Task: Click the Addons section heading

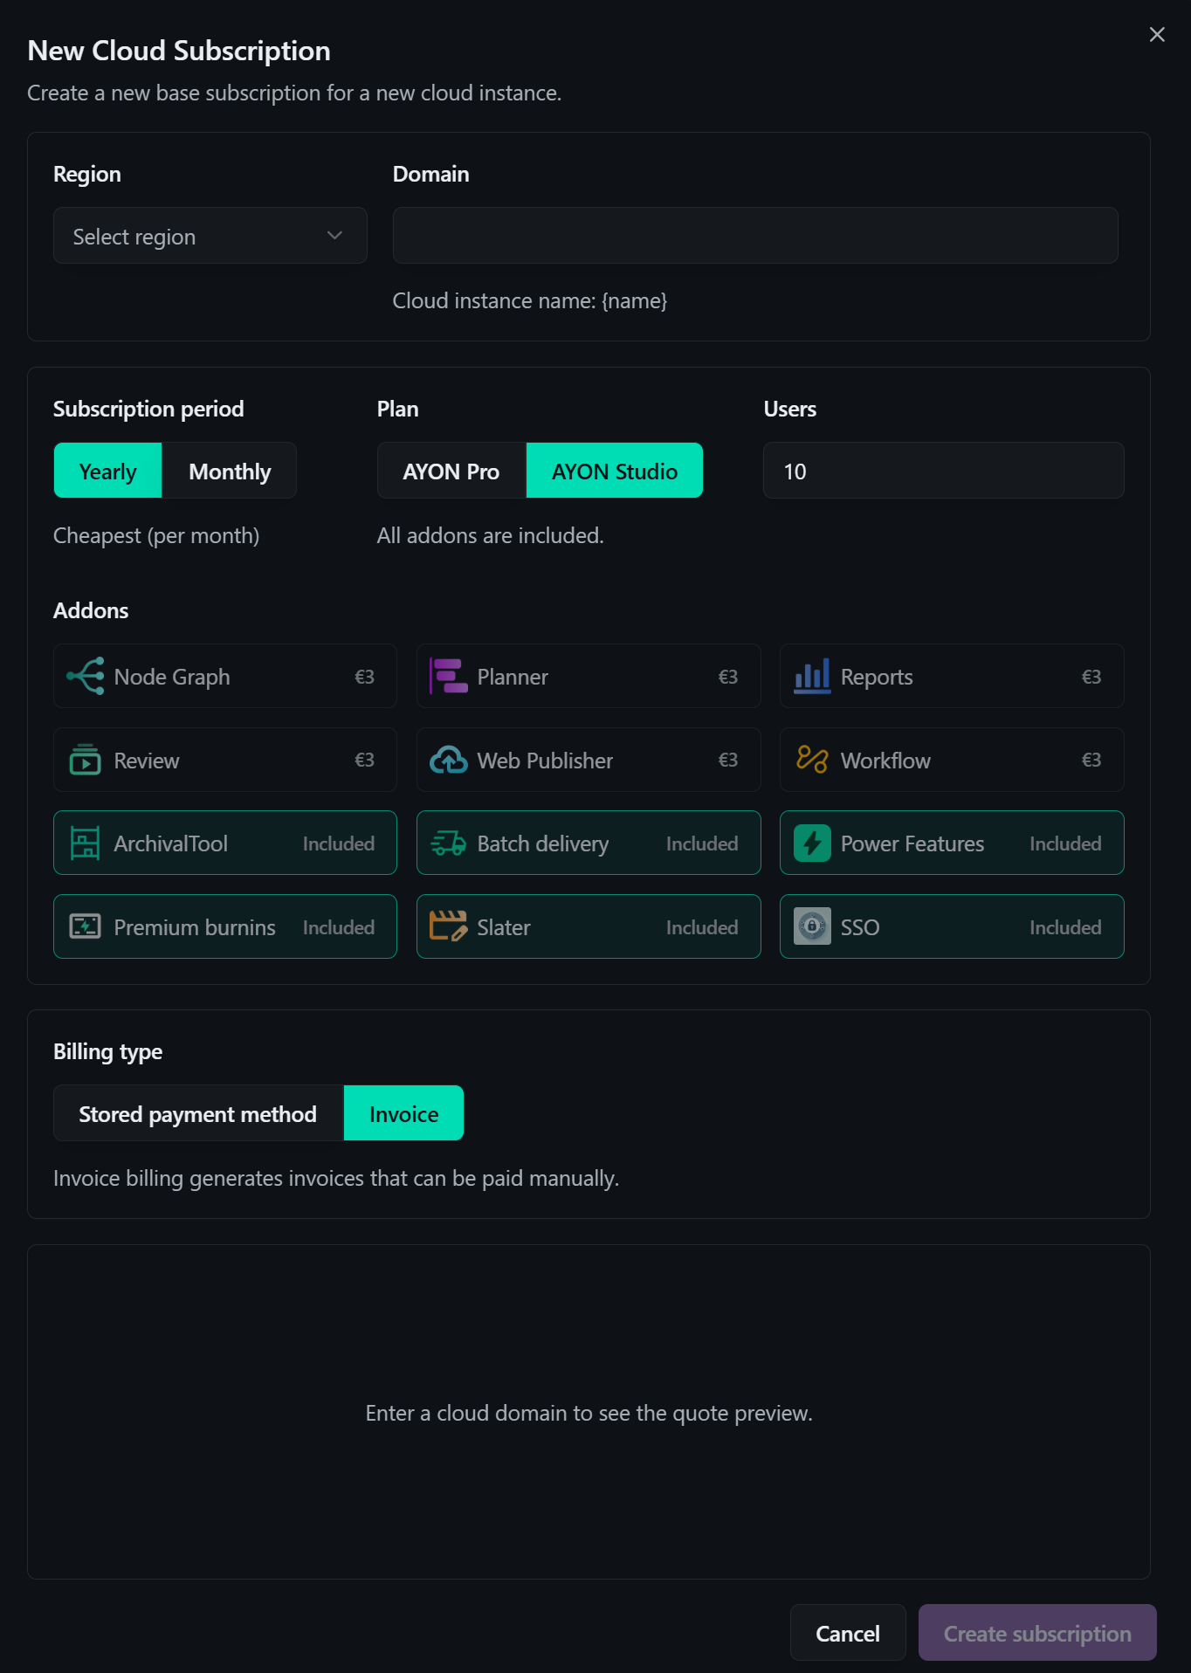Action: tap(91, 610)
